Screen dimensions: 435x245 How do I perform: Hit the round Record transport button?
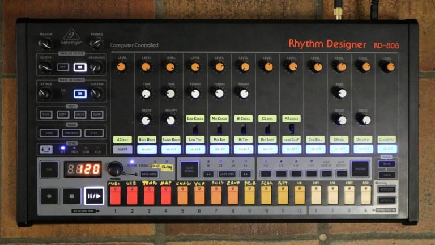pos(49,196)
